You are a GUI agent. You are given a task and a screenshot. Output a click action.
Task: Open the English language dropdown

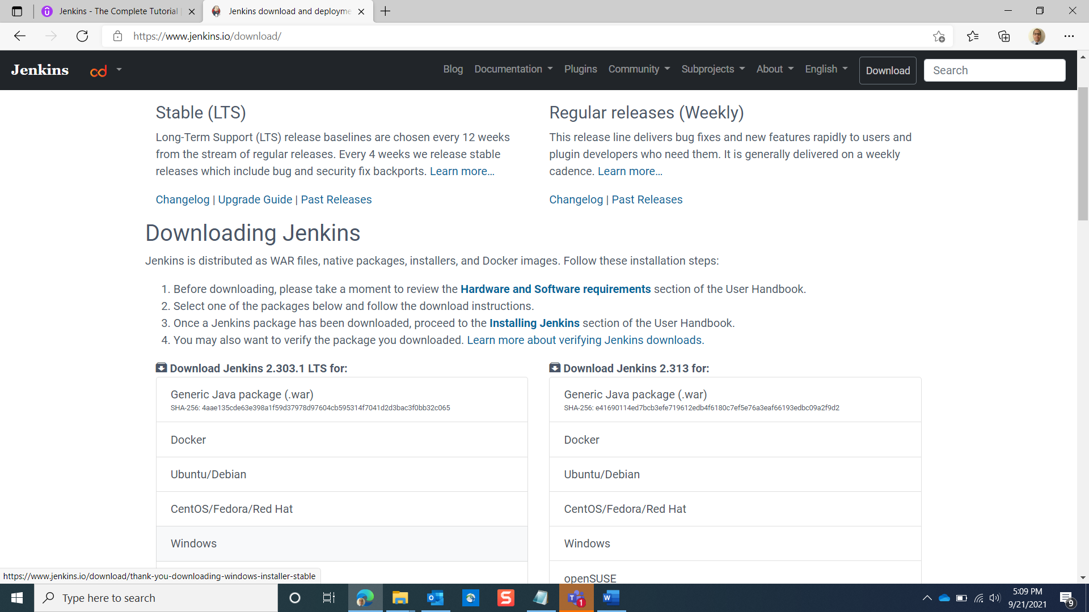pos(826,69)
